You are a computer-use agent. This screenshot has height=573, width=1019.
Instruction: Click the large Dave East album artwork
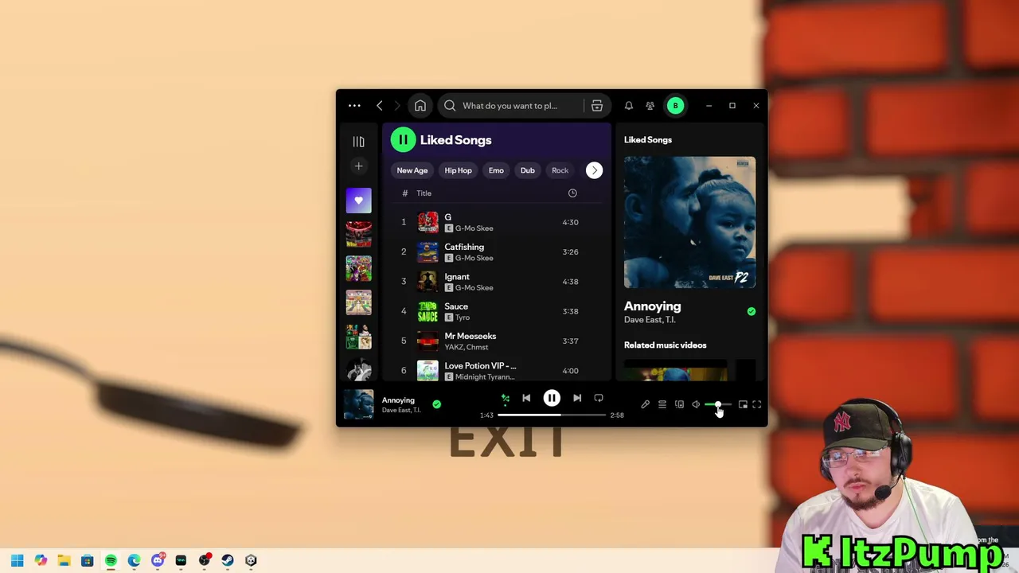(689, 222)
